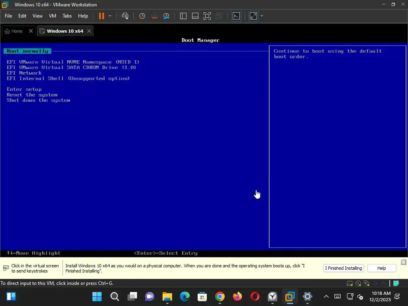
Task: Choose Enter setup option
Action: pos(24,89)
